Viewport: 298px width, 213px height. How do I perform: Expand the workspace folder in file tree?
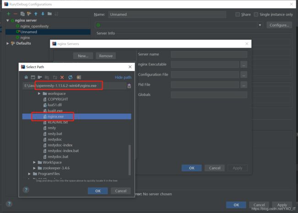(x=39, y=93)
